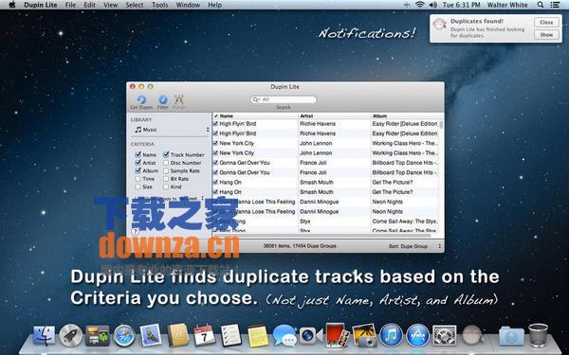Open search scope magnifier dropdown
Viewport: 569px width, 355px height.
point(256,99)
